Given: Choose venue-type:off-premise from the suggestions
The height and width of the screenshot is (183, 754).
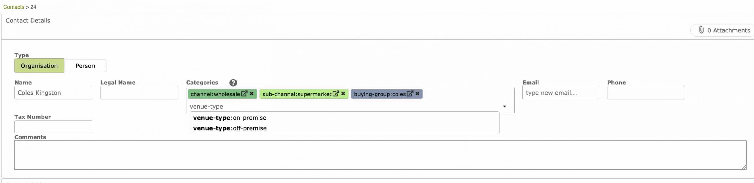Looking at the screenshot, I should [x=230, y=128].
